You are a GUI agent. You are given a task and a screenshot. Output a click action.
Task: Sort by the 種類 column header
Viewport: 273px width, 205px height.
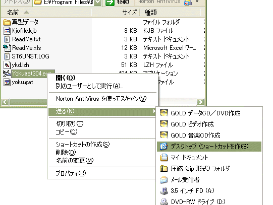170,12
